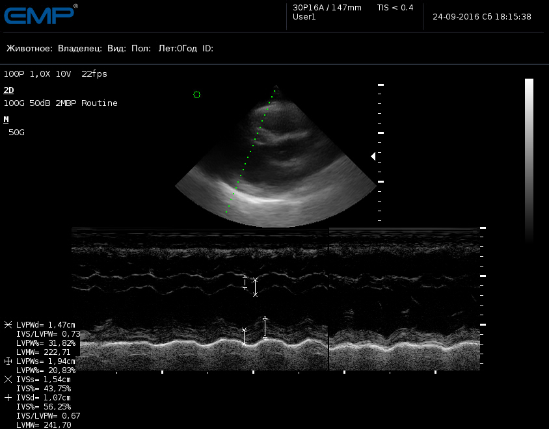The image size is (549, 429).
Task: Click the 'Животное:' field label
Action: click(x=29, y=48)
